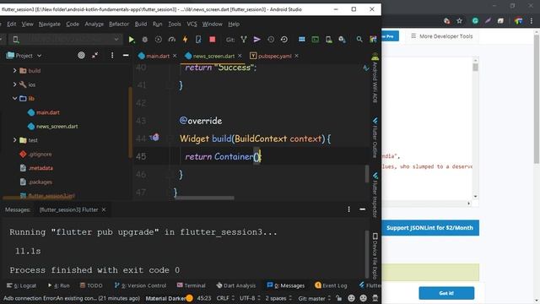
Task: Open the VCS menu
Action: point(192,24)
